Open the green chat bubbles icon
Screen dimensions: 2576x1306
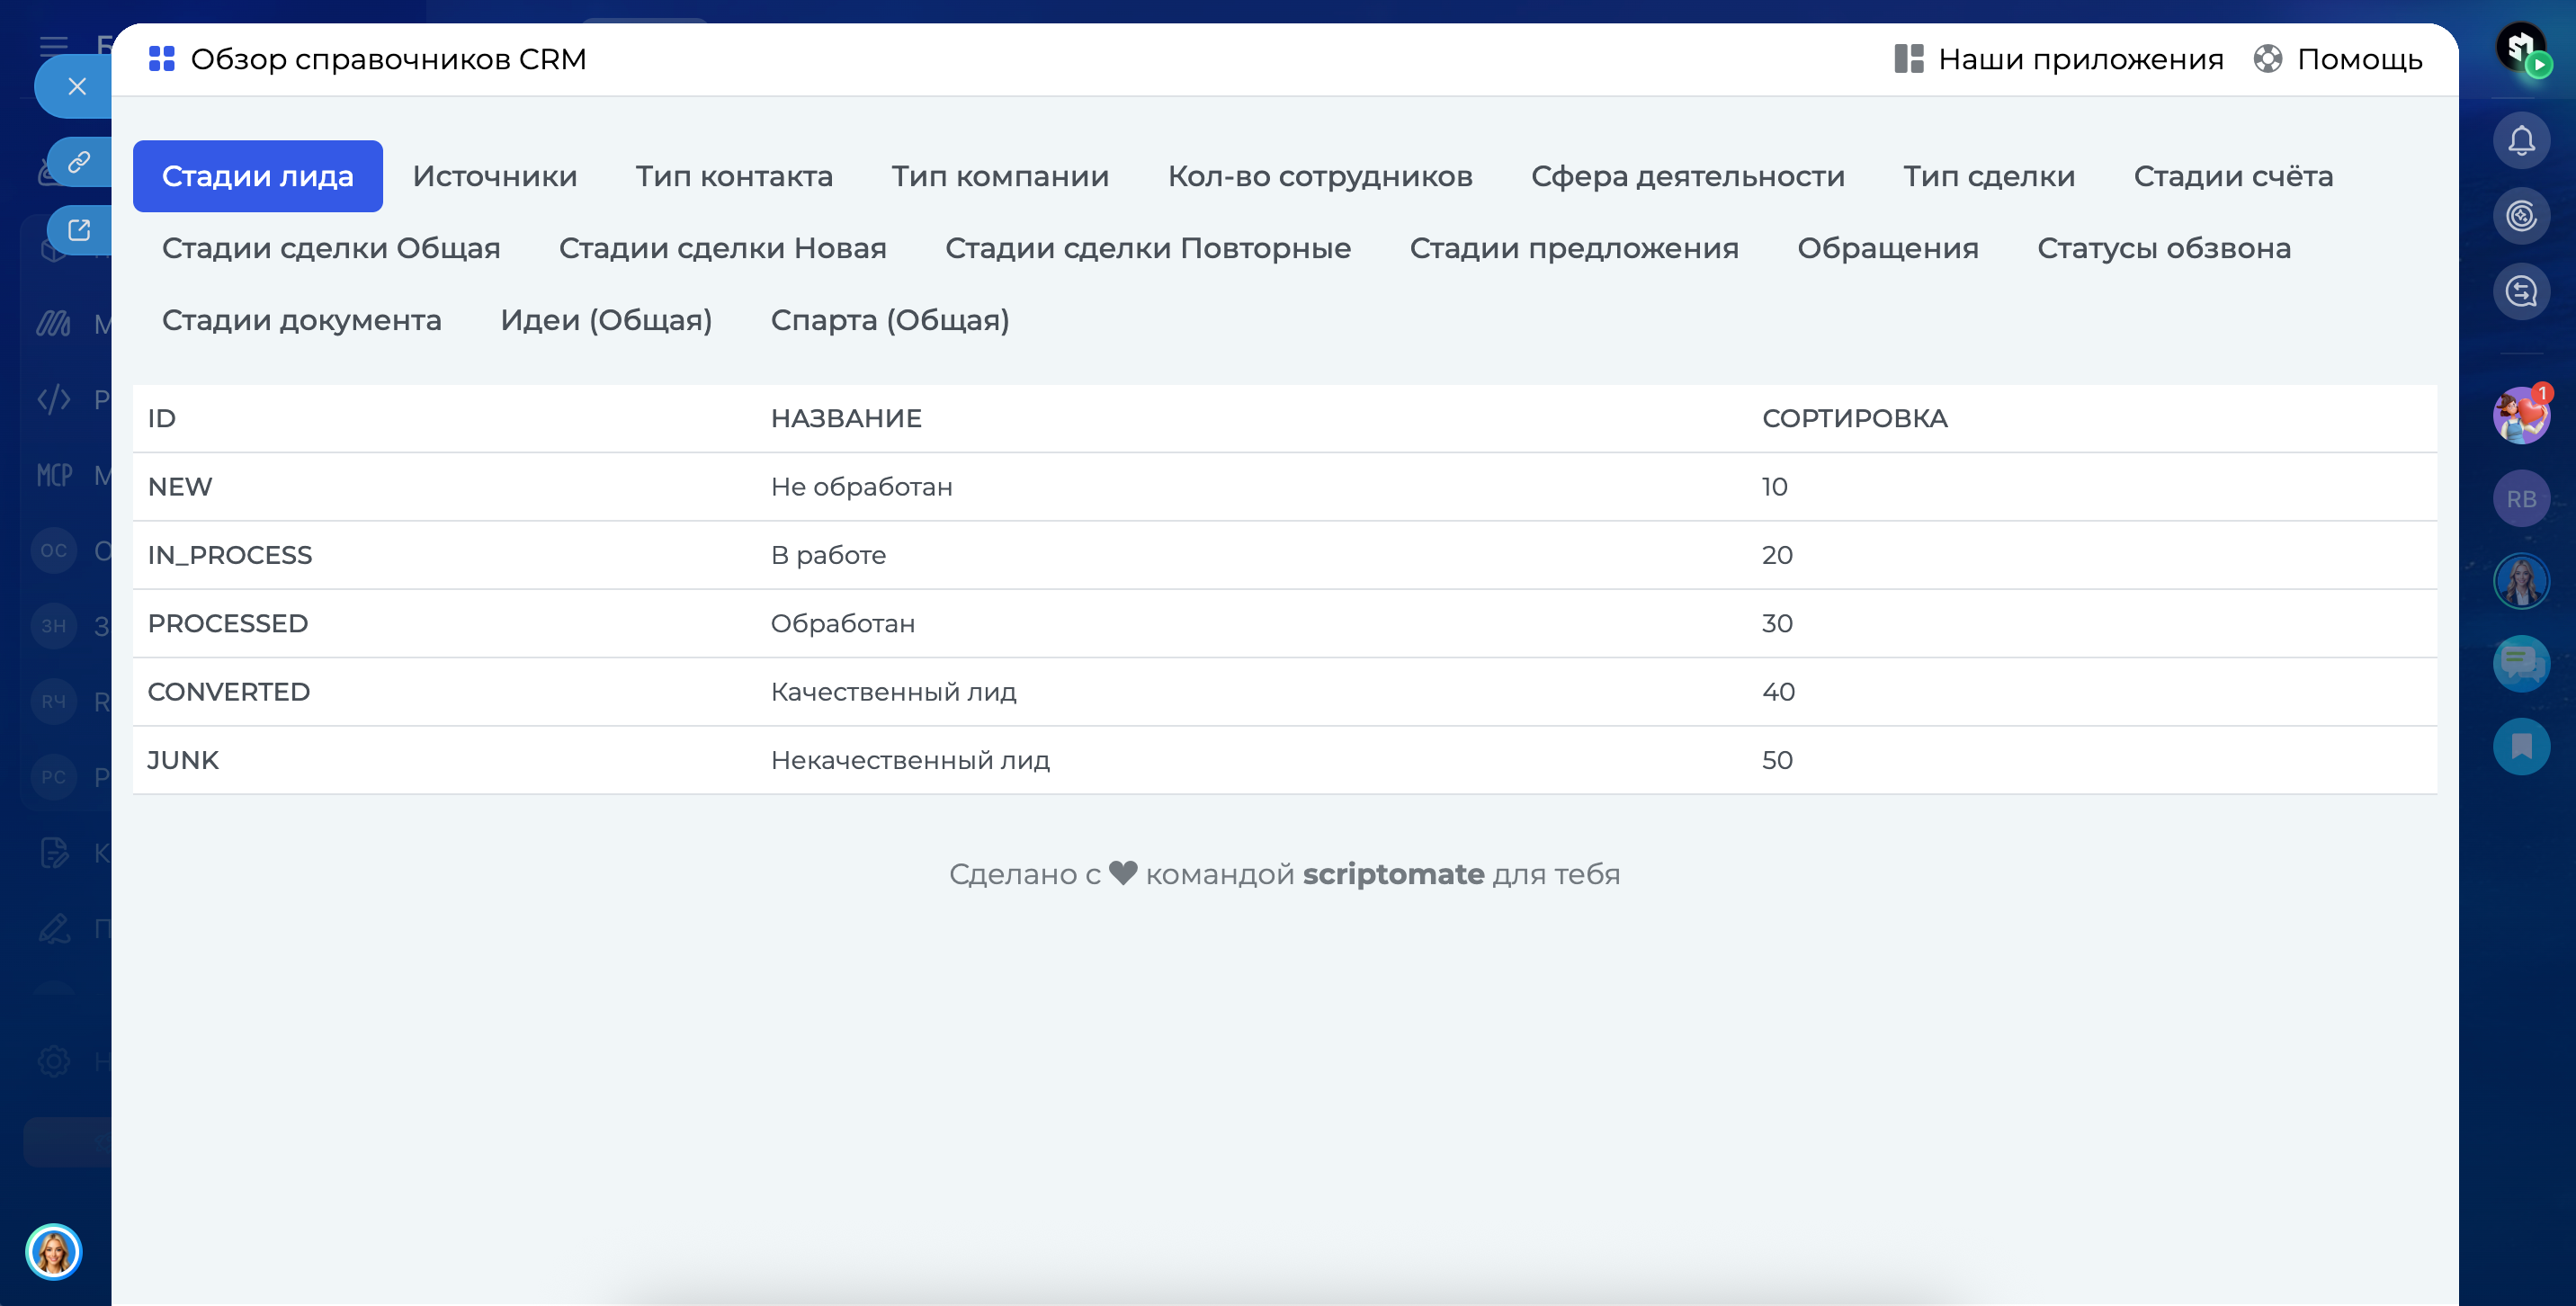pos(2520,663)
